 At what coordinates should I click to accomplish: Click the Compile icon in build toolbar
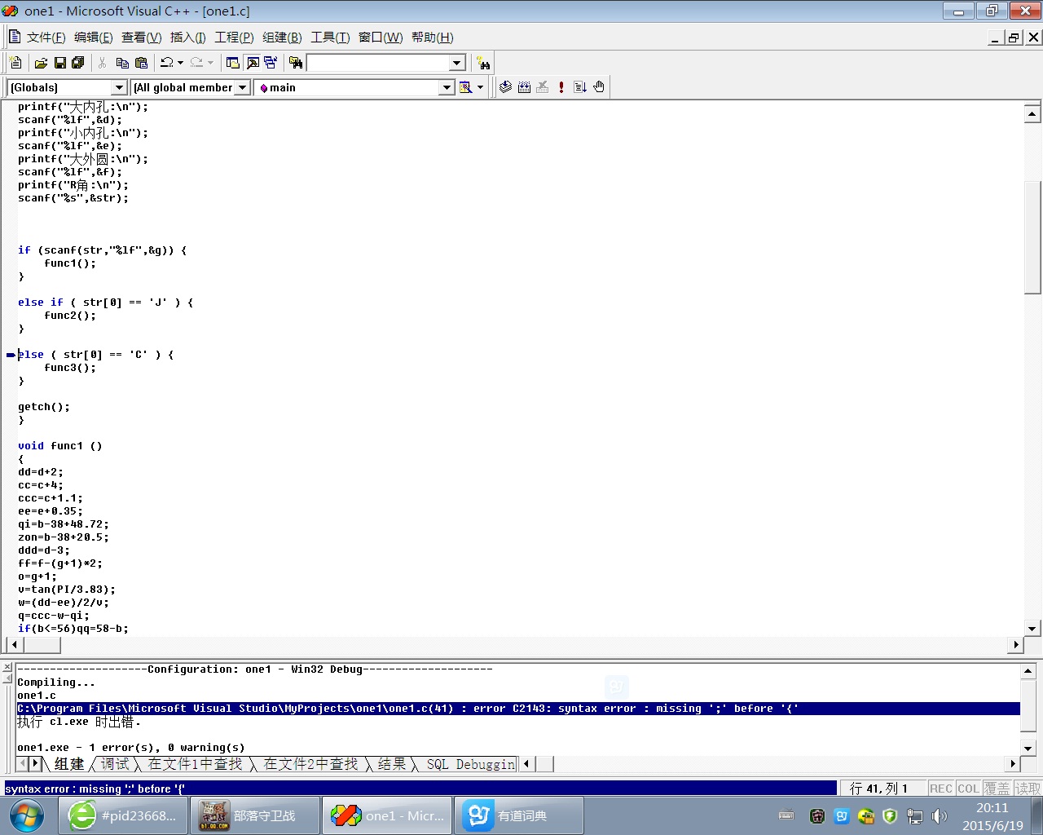click(x=506, y=87)
